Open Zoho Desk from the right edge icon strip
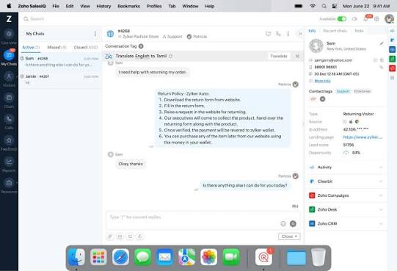 [392, 59]
